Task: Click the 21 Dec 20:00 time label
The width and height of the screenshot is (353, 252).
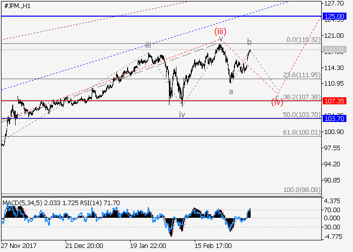Action: [84, 245]
